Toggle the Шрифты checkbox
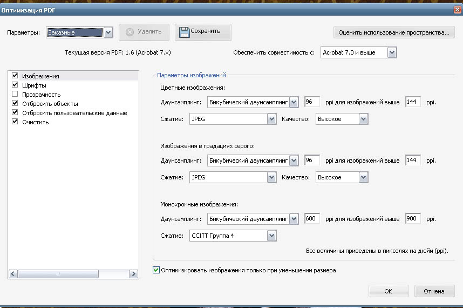Image resolution: width=463 pixels, height=308 pixels. coord(15,85)
